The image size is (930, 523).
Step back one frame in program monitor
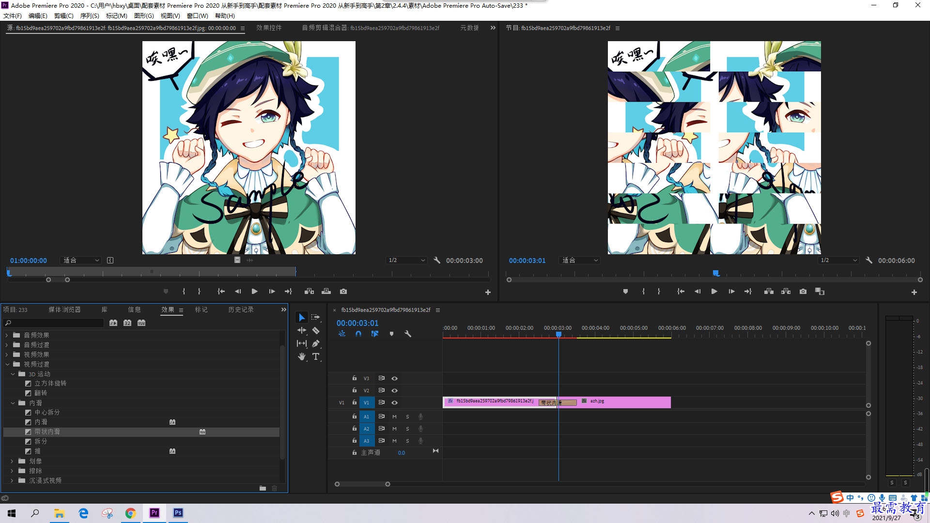click(697, 292)
